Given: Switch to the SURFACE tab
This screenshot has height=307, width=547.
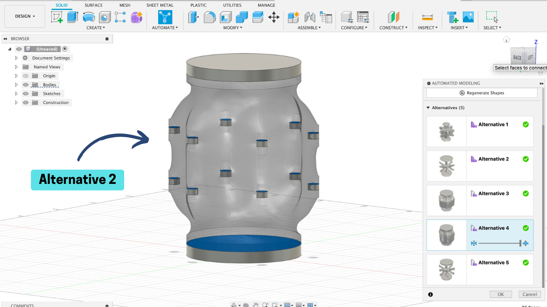Looking at the screenshot, I should (x=94, y=5).
